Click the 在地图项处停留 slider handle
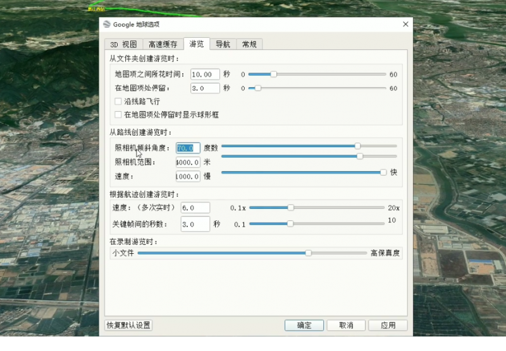The image size is (506, 351). [x=257, y=88]
